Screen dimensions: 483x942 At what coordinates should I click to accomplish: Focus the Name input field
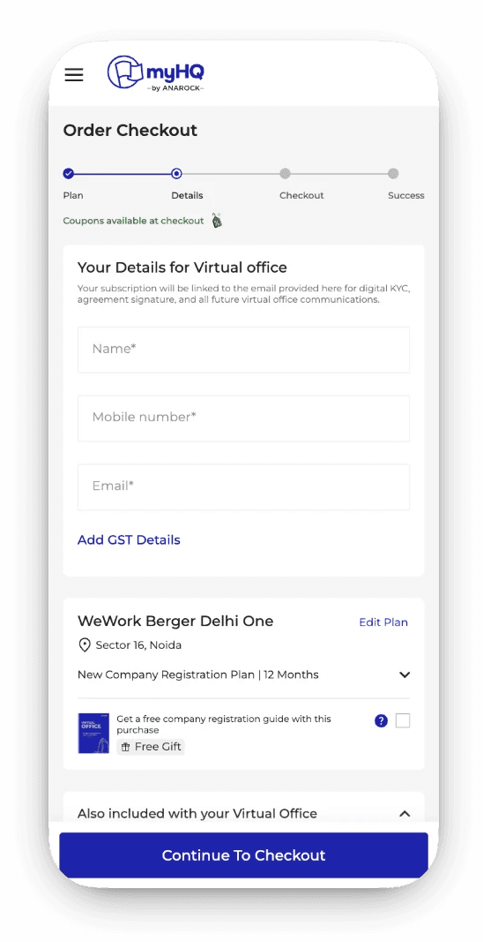243,350
